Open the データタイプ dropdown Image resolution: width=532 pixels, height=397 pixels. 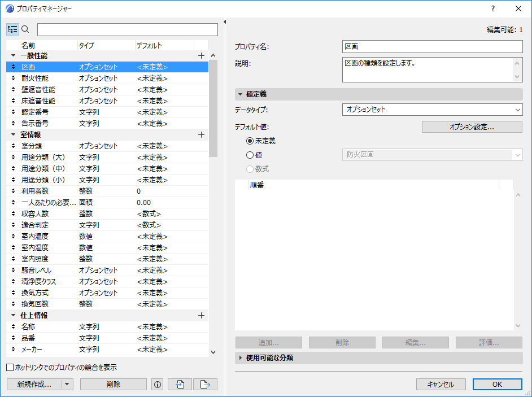[x=432, y=110]
